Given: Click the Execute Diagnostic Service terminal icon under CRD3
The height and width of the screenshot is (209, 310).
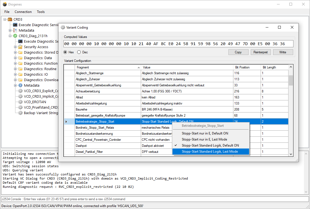Looking at the screenshot, I should click(15, 25).
